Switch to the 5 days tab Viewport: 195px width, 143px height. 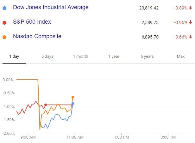coord(47,57)
